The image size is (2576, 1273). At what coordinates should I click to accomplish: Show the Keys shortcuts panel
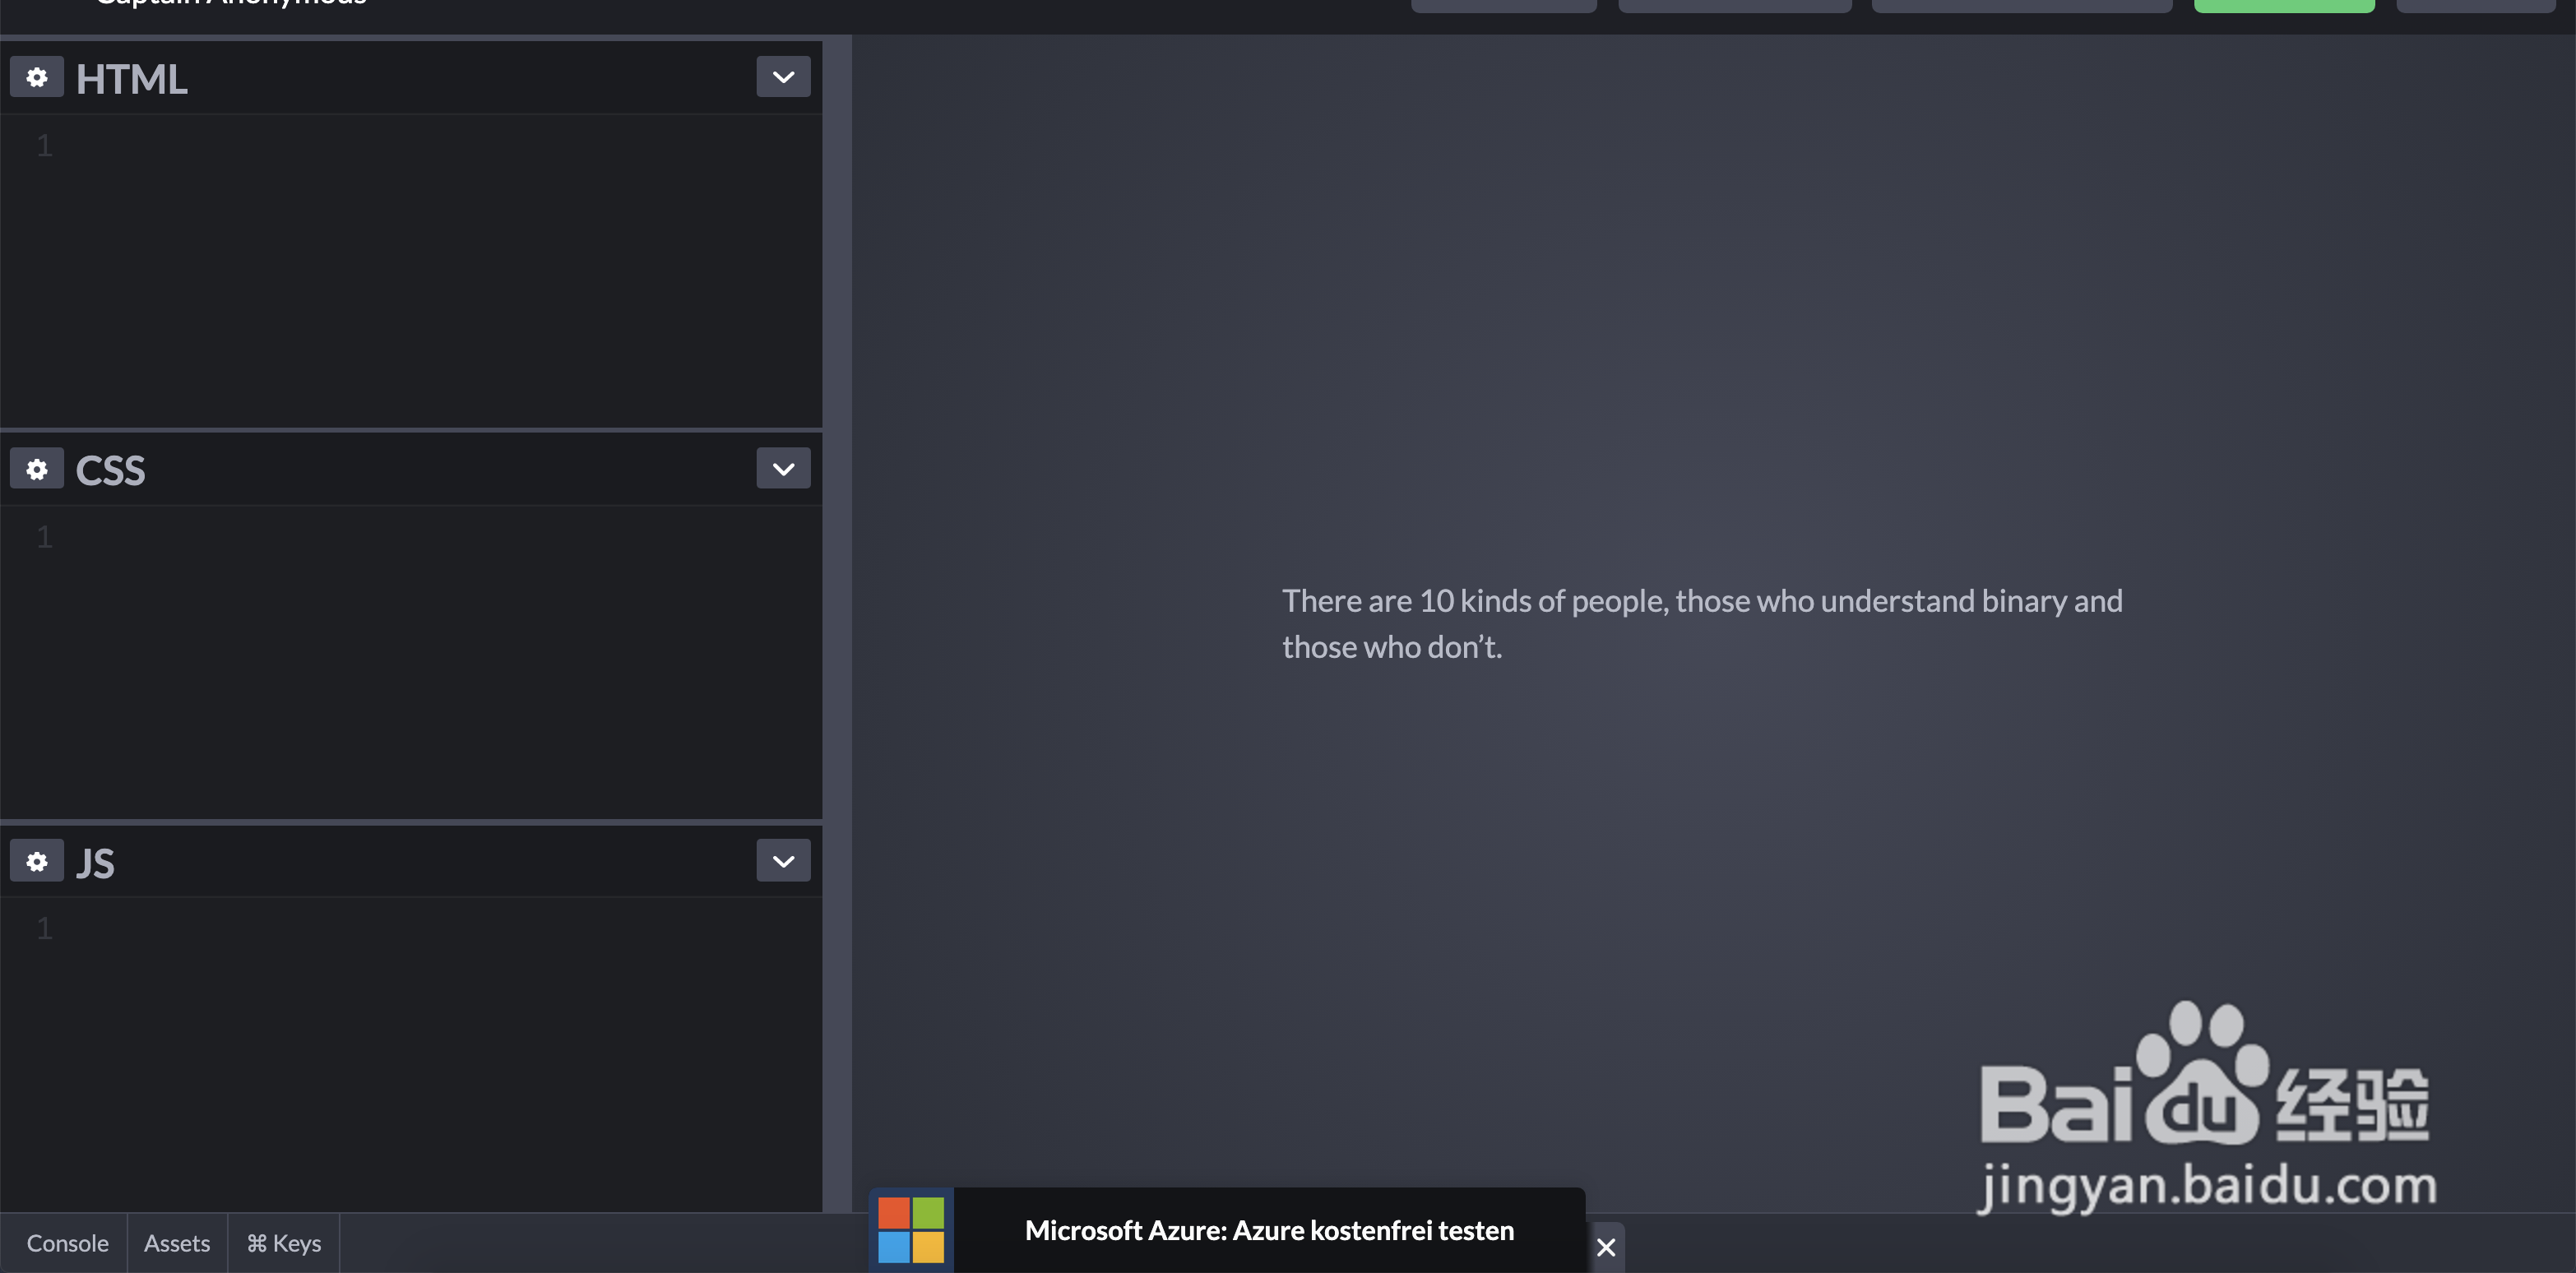284,1243
